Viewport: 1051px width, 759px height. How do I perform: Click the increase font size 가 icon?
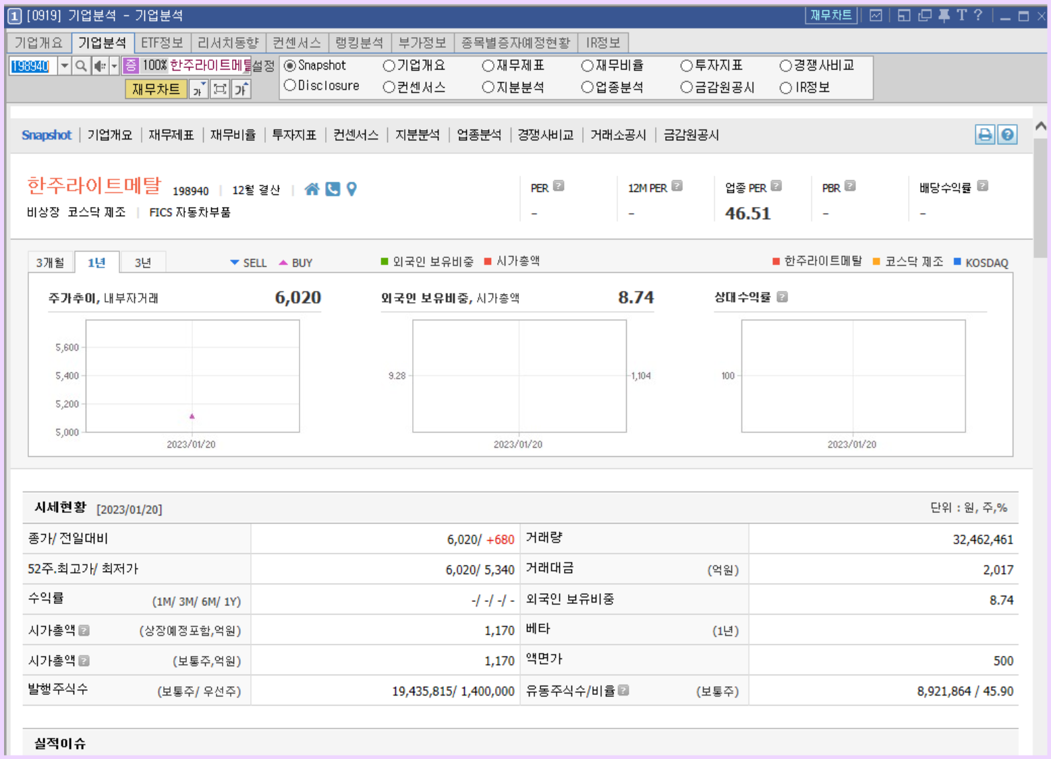pos(242,89)
